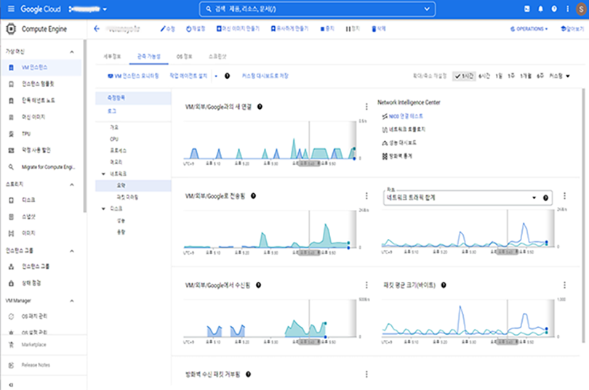
Task: Click 작업 에이전트 설치 button
Action: pyautogui.click(x=188, y=76)
